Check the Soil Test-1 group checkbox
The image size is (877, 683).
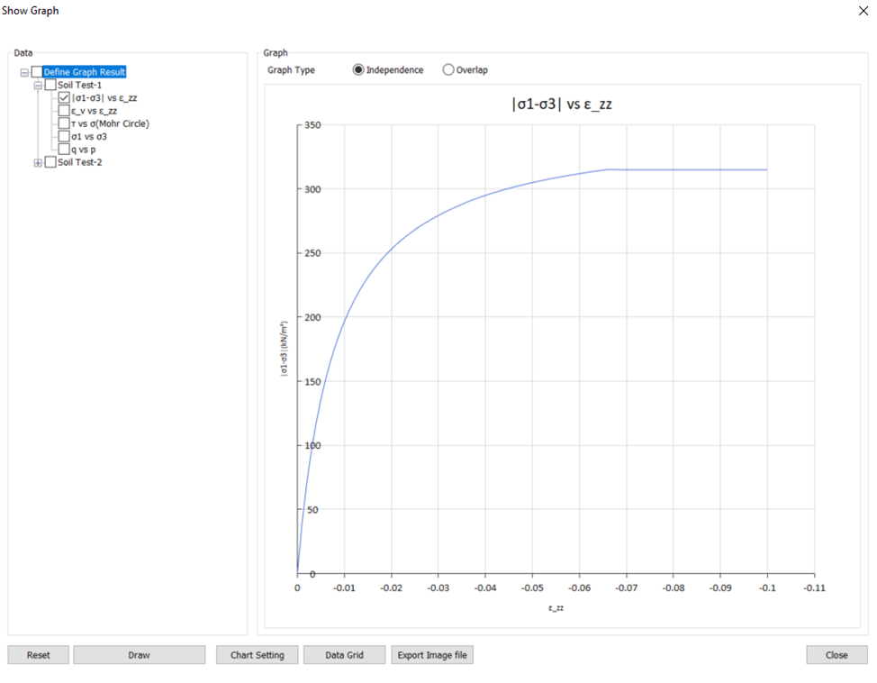pyautogui.click(x=50, y=86)
